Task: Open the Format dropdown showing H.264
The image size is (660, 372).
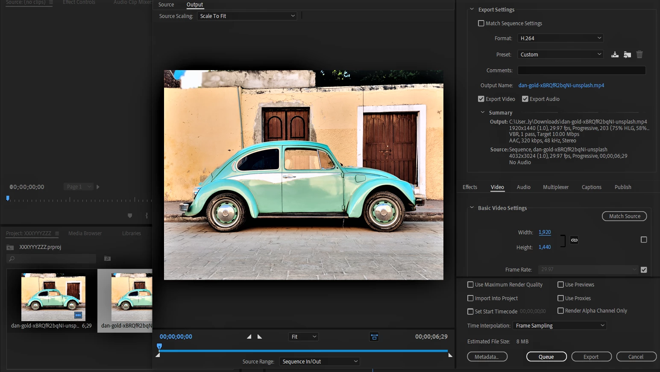Action: pyautogui.click(x=560, y=38)
